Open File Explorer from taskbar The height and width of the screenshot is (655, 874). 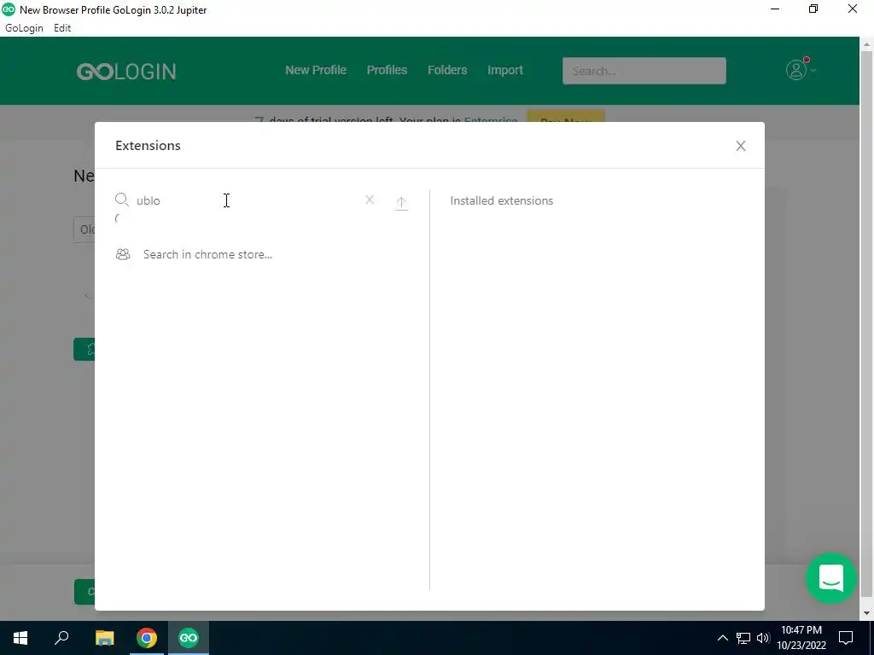click(104, 638)
